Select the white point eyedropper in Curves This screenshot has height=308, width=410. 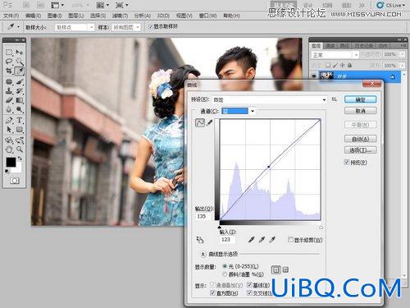click(272, 240)
